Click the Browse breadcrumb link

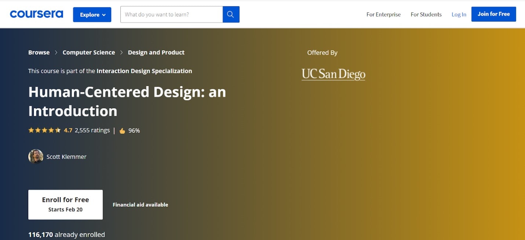(39, 53)
